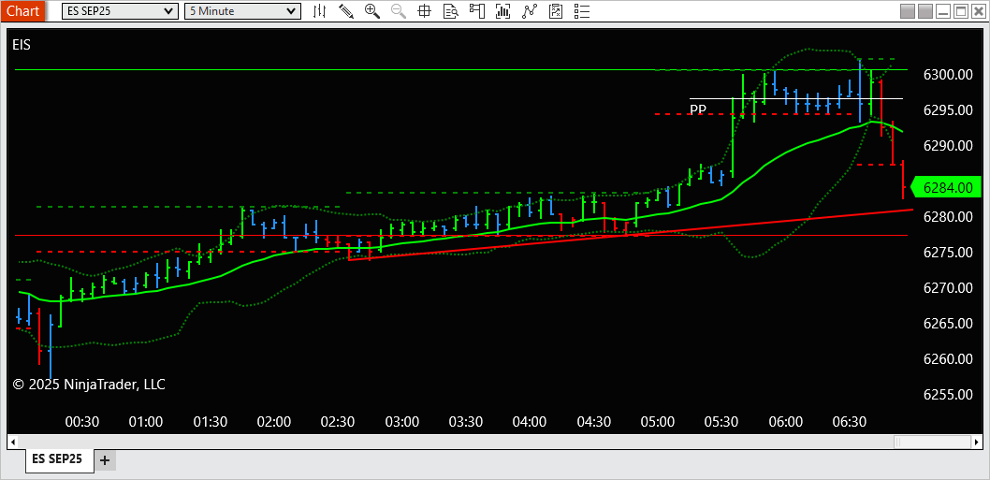Click the 6275.00 price axis label
Viewport: 990px width, 480px height.
[948, 252]
